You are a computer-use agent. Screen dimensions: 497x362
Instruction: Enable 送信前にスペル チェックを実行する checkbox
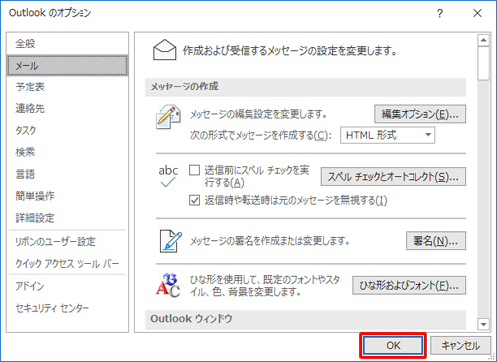click(194, 170)
